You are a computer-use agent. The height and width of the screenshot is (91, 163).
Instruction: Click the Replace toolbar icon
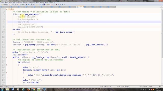(29, 5)
